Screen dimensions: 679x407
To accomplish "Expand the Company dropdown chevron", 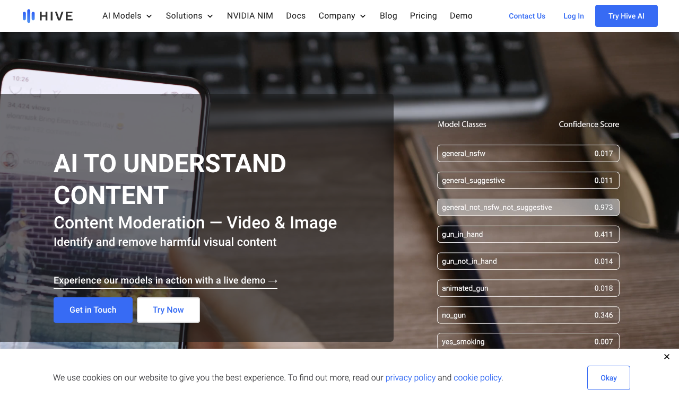I will [363, 16].
